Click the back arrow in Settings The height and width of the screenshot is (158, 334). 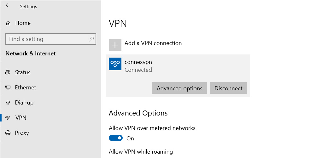(x=8, y=6)
